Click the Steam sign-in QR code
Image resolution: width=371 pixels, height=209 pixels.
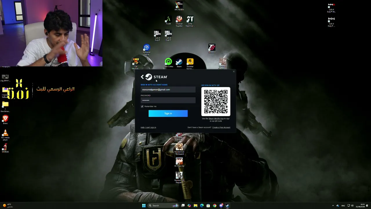216,102
